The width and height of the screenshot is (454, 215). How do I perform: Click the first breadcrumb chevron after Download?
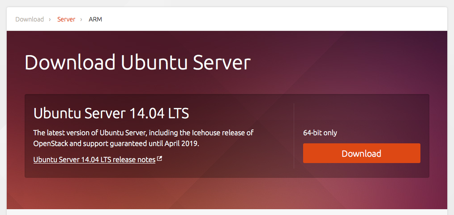click(x=51, y=19)
